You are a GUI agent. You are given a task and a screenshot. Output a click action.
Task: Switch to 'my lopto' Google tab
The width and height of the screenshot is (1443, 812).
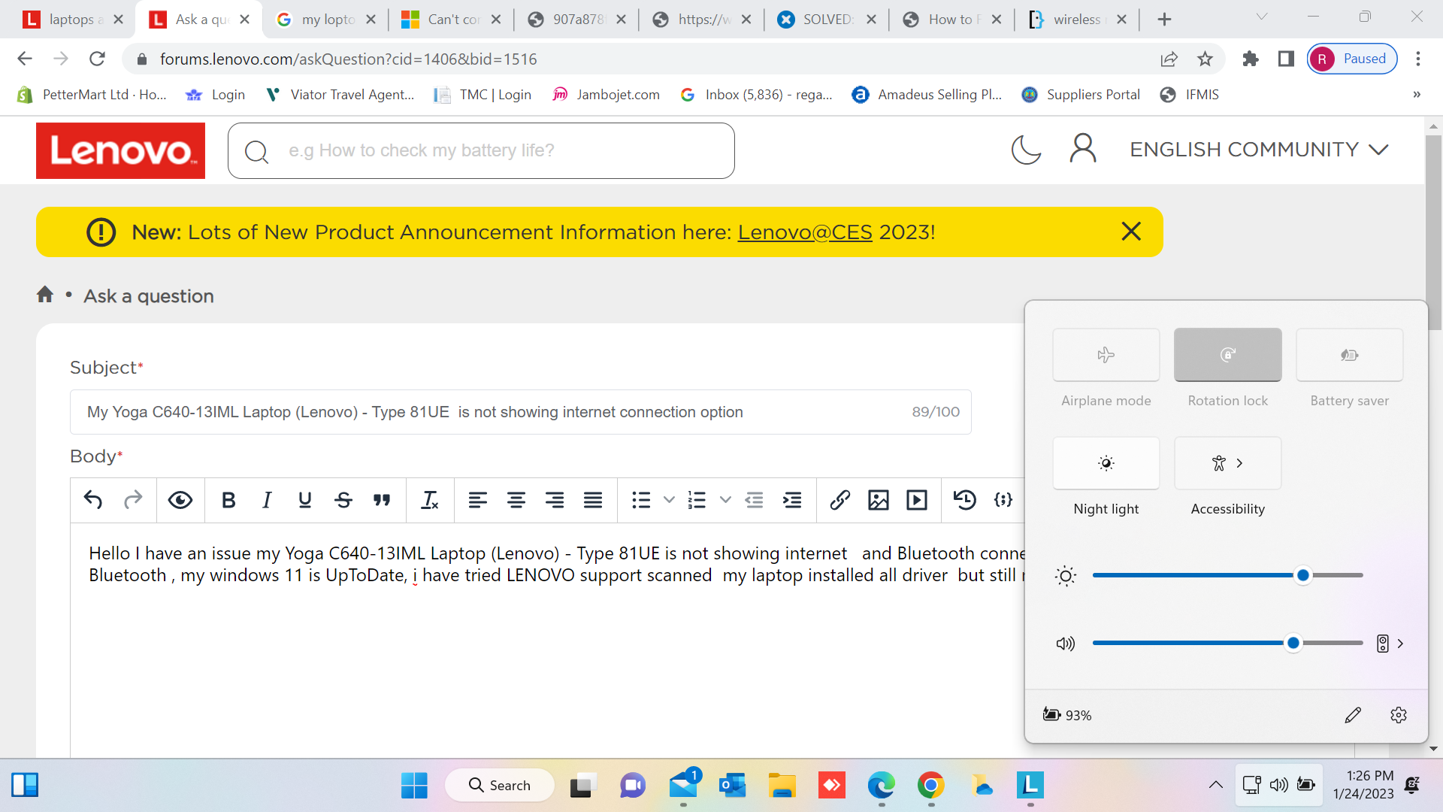pos(326,20)
